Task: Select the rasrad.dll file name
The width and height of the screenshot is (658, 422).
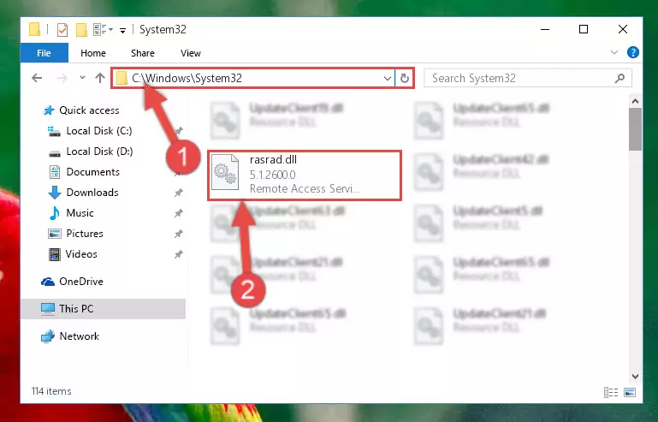Action: [x=273, y=159]
